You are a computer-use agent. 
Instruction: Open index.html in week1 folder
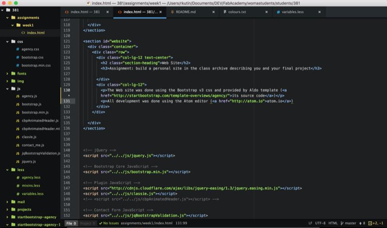[35, 33]
